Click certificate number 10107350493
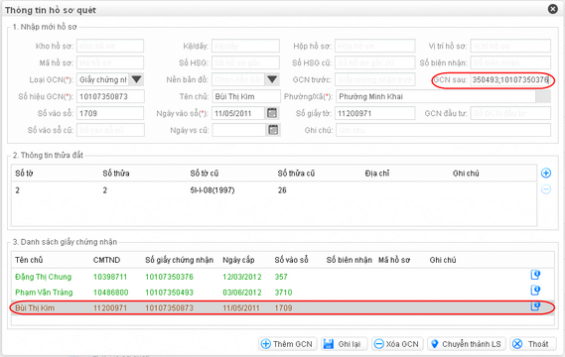Image resolution: width=565 pixels, height=357 pixels. pyautogui.click(x=169, y=293)
